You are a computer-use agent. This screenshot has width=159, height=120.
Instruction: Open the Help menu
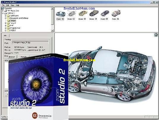(18, 5)
